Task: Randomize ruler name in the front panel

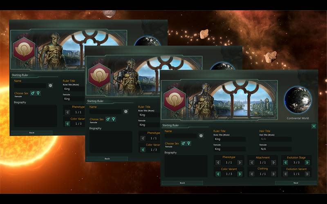Action: pyautogui.click(x=201, y=135)
